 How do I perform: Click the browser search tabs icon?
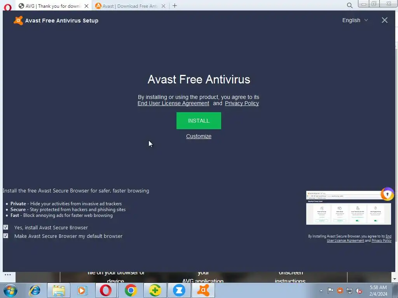[349, 5]
